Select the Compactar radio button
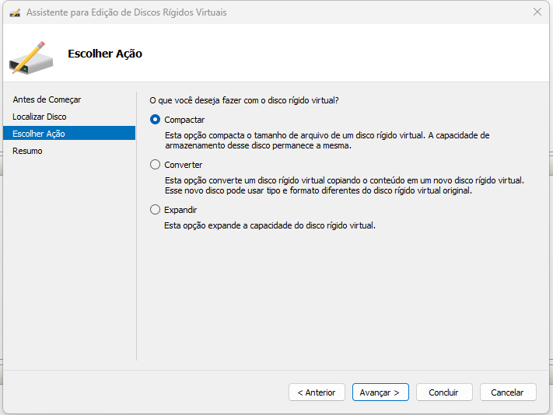 (x=156, y=120)
